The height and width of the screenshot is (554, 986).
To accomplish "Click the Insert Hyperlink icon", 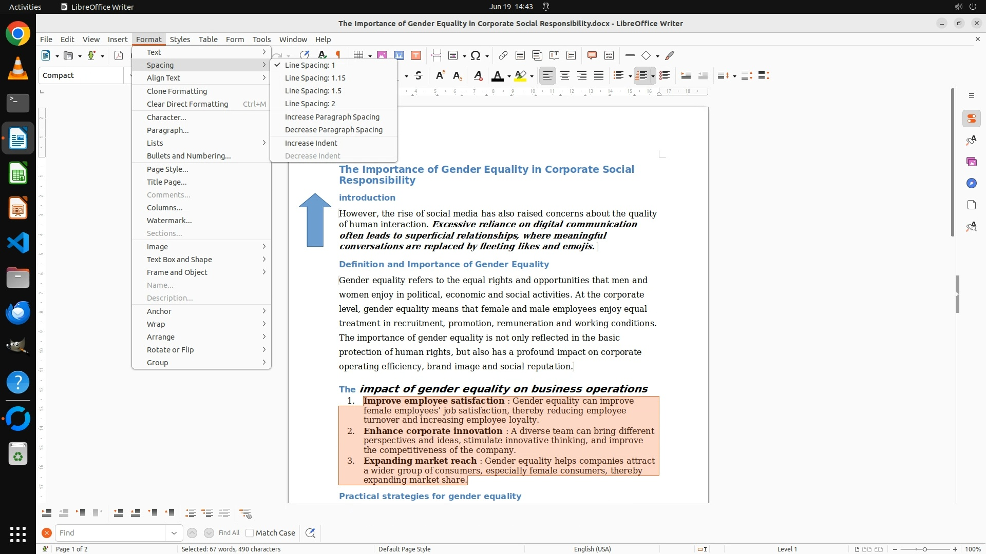I will tap(503, 55).
